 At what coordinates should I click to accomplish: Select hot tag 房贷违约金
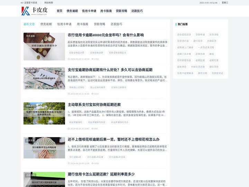point(183,41)
